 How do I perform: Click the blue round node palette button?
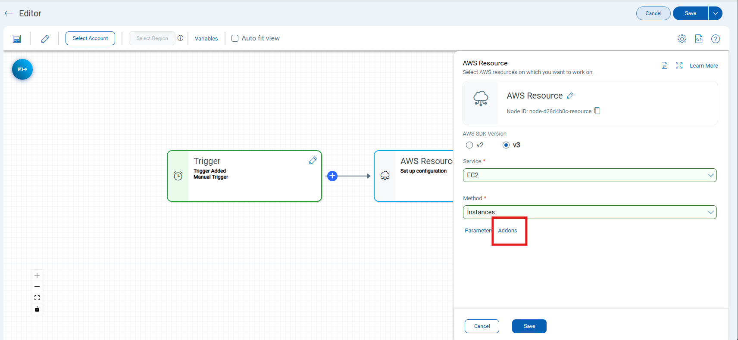(x=22, y=69)
